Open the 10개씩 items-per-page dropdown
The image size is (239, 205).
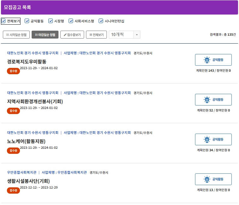[x=124, y=35]
